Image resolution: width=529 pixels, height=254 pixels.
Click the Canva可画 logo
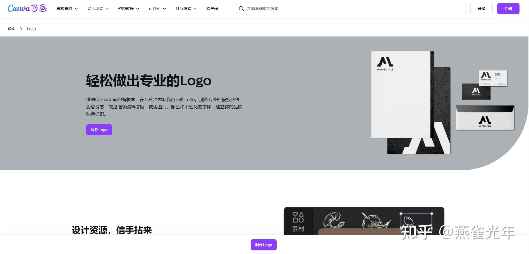click(x=27, y=8)
